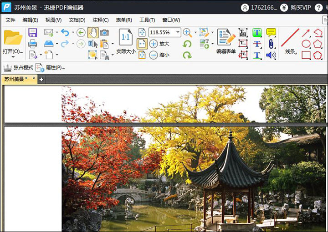Expand the scanner dropdown arrow
Screen dimensions: 328x232
pos(57,44)
